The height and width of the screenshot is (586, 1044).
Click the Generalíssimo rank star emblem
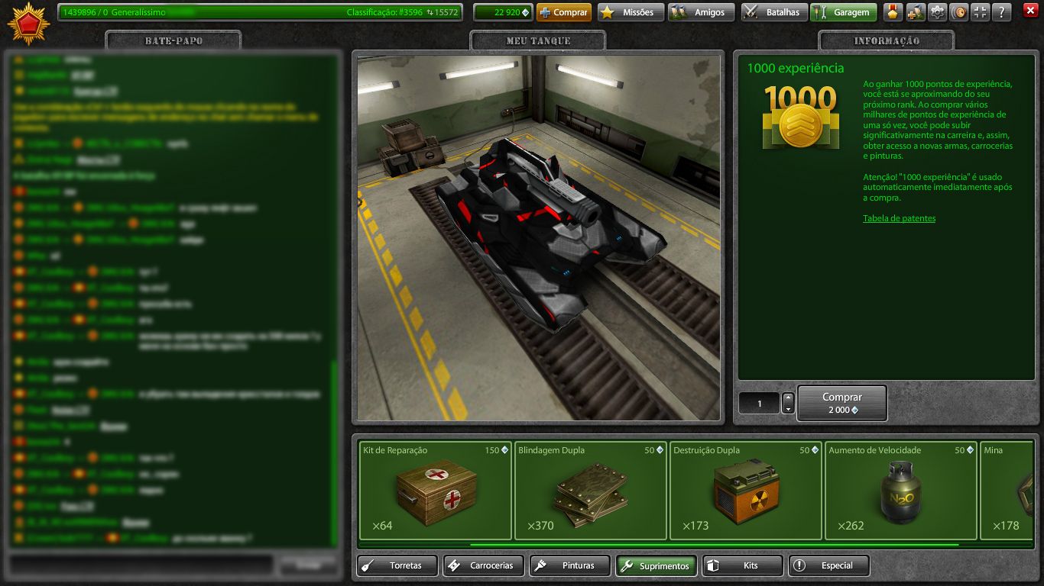[x=28, y=23]
